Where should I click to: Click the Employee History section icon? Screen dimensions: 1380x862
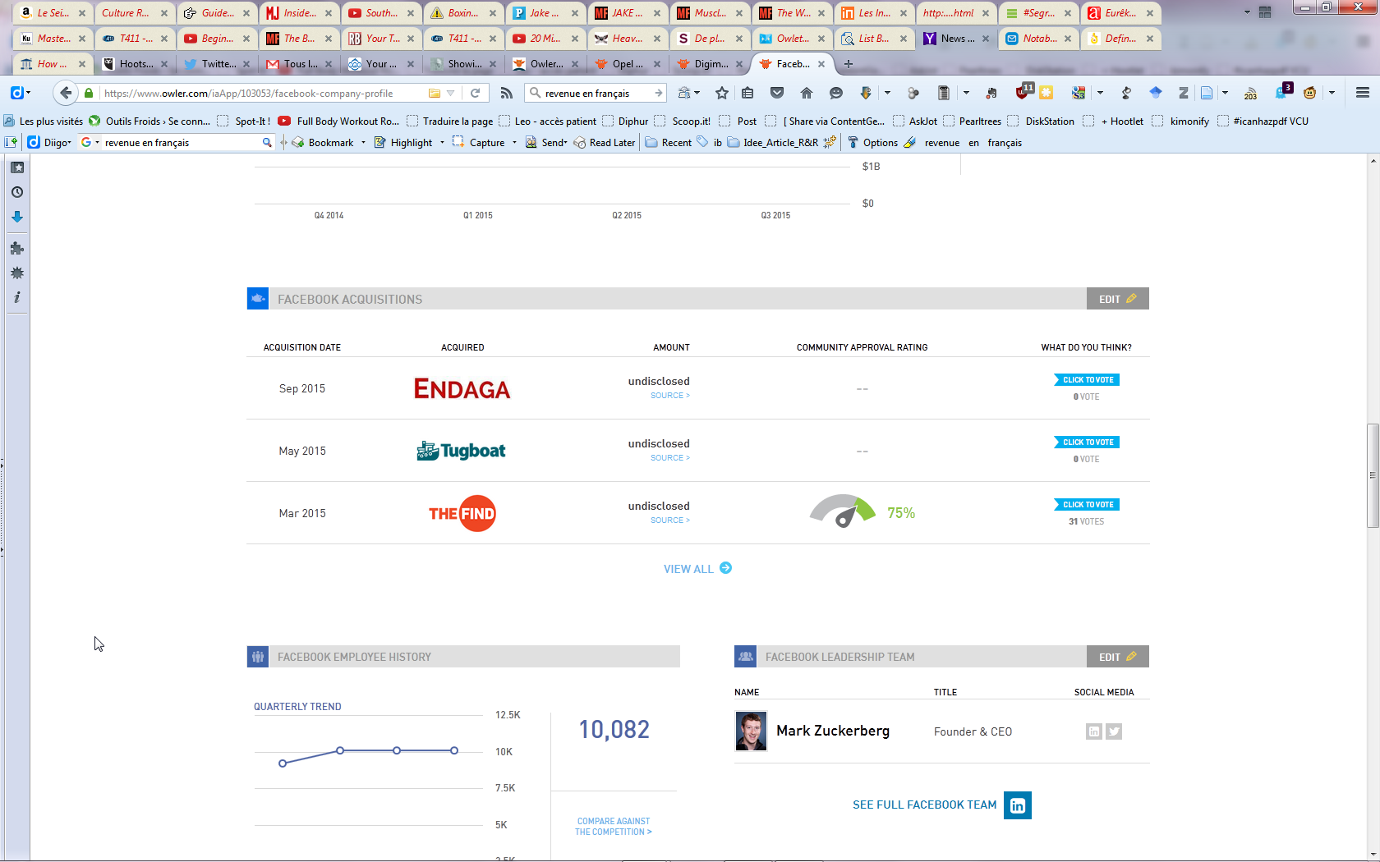click(x=258, y=657)
